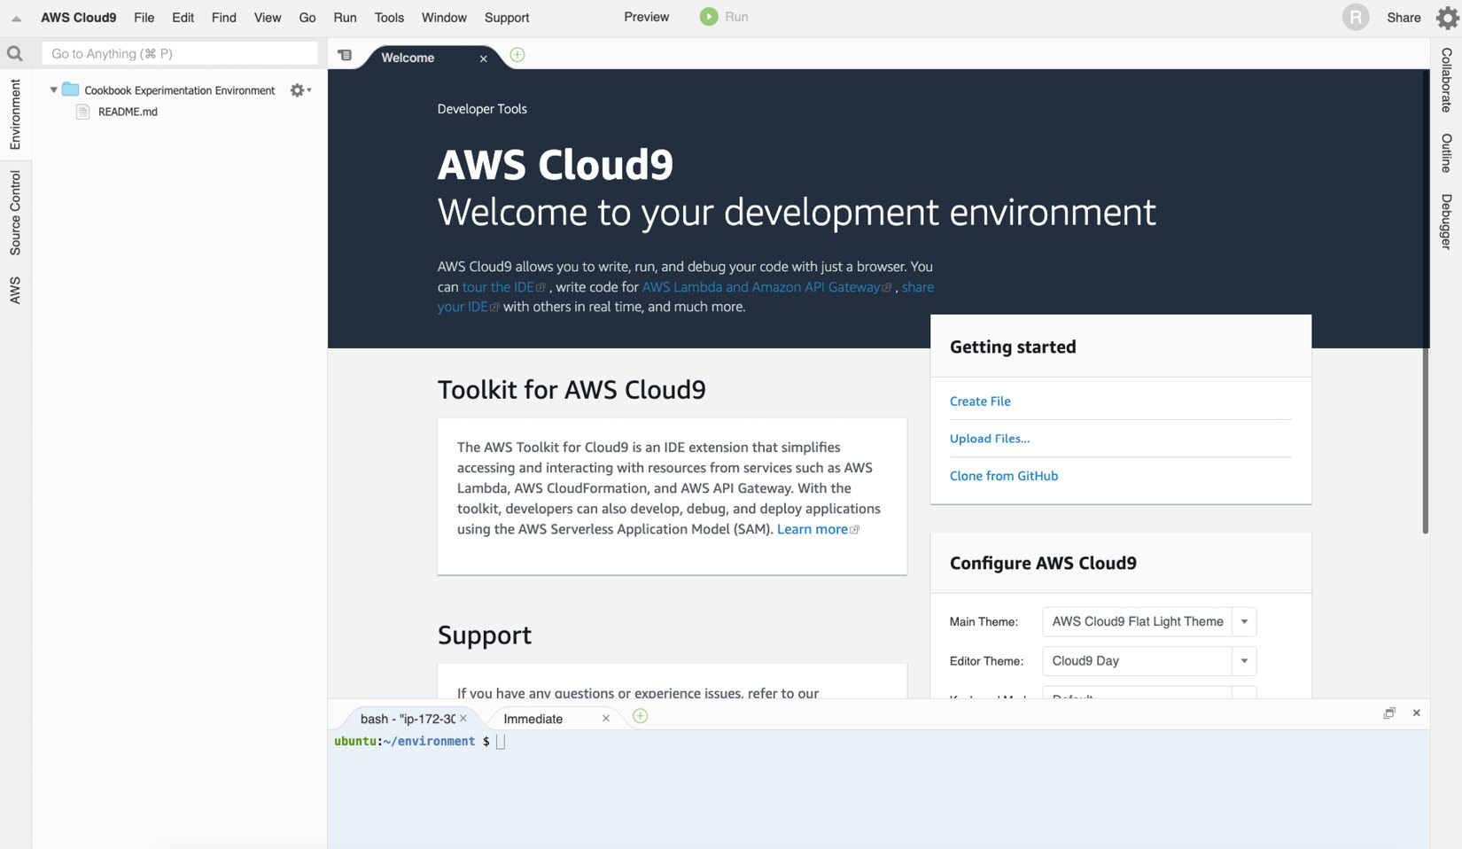Open the Source Control side panel
1462x849 pixels.
tap(15, 213)
